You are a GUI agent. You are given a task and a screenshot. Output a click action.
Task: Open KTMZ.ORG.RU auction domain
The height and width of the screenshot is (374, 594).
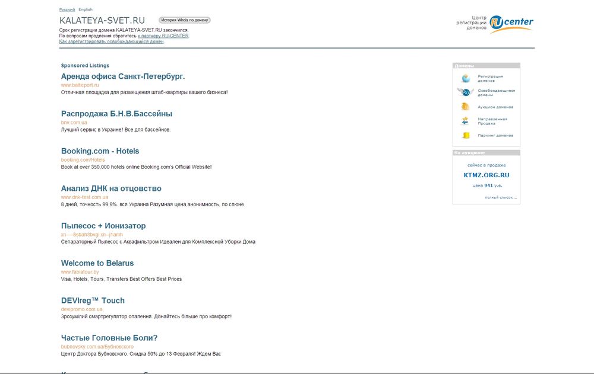(x=486, y=175)
